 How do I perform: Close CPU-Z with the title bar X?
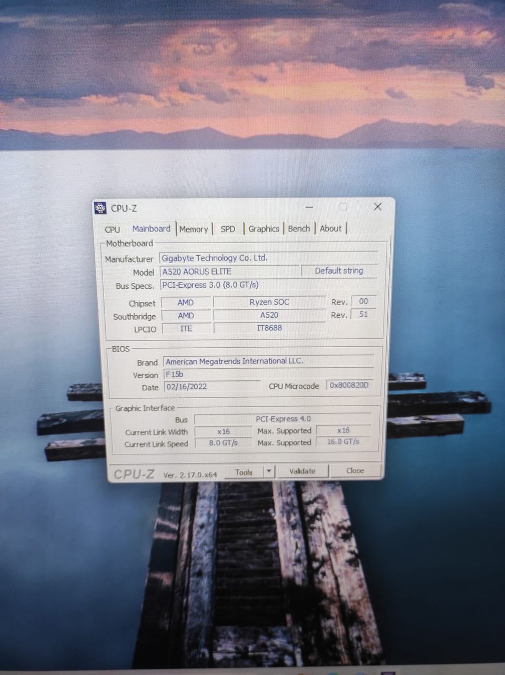[x=377, y=207]
